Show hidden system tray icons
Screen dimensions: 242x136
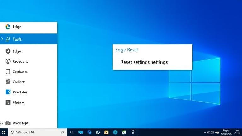point(205,133)
